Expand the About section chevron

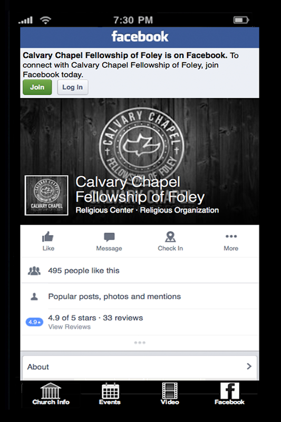pos(249,366)
